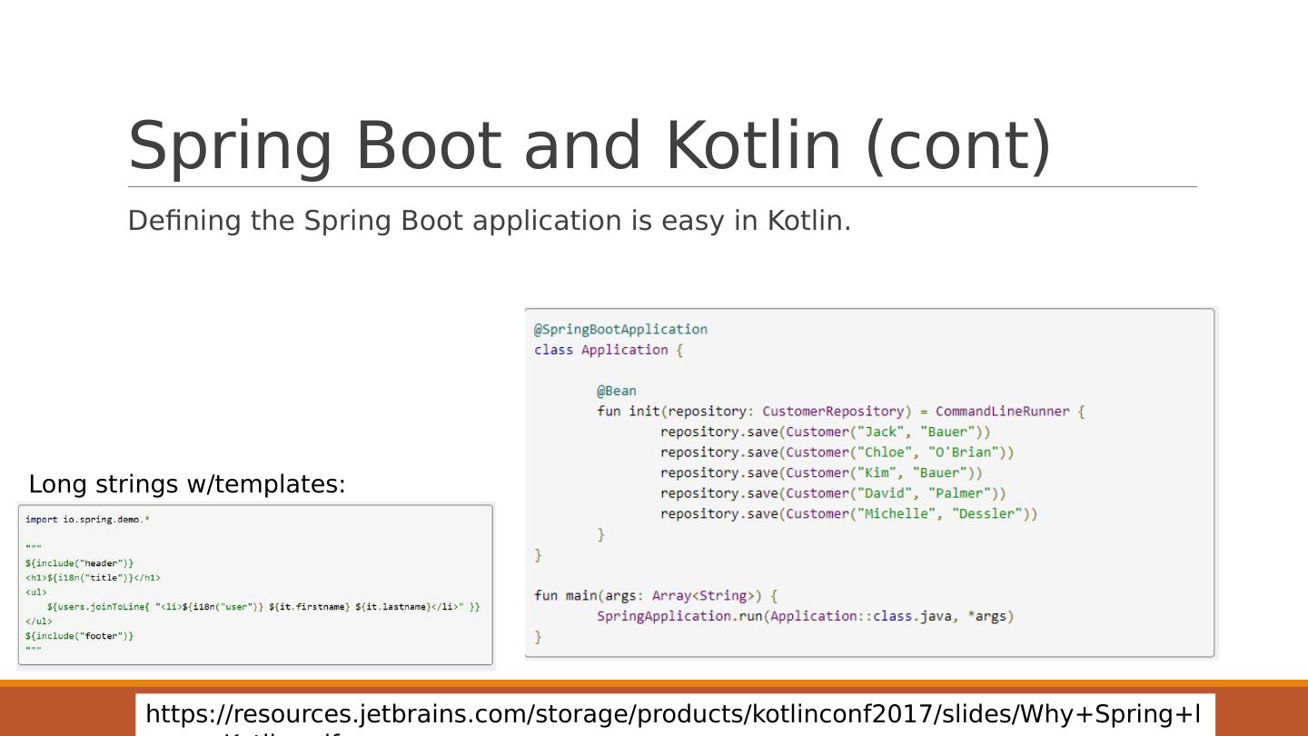Click the Customer "David", "Palmer" save line
The width and height of the screenshot is (1308, 736).
pos(833,493)
